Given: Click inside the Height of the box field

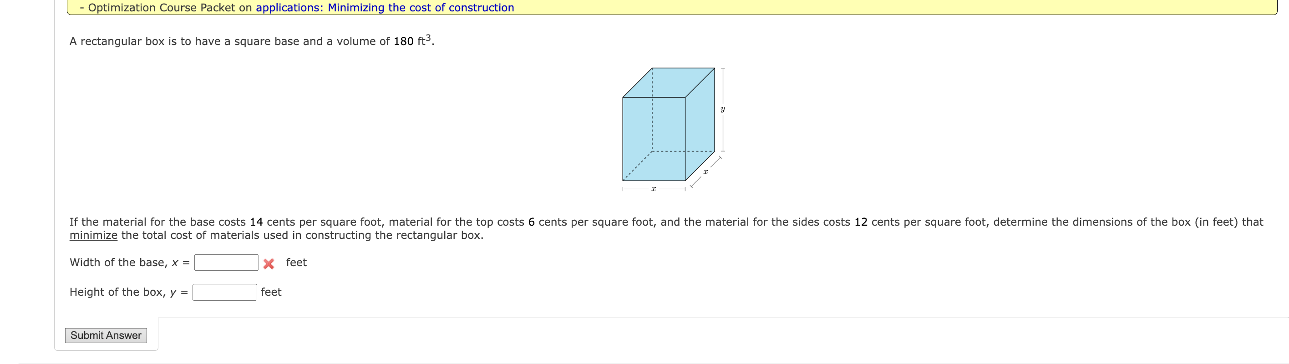Looking at the screenshot, I should 225,292.
